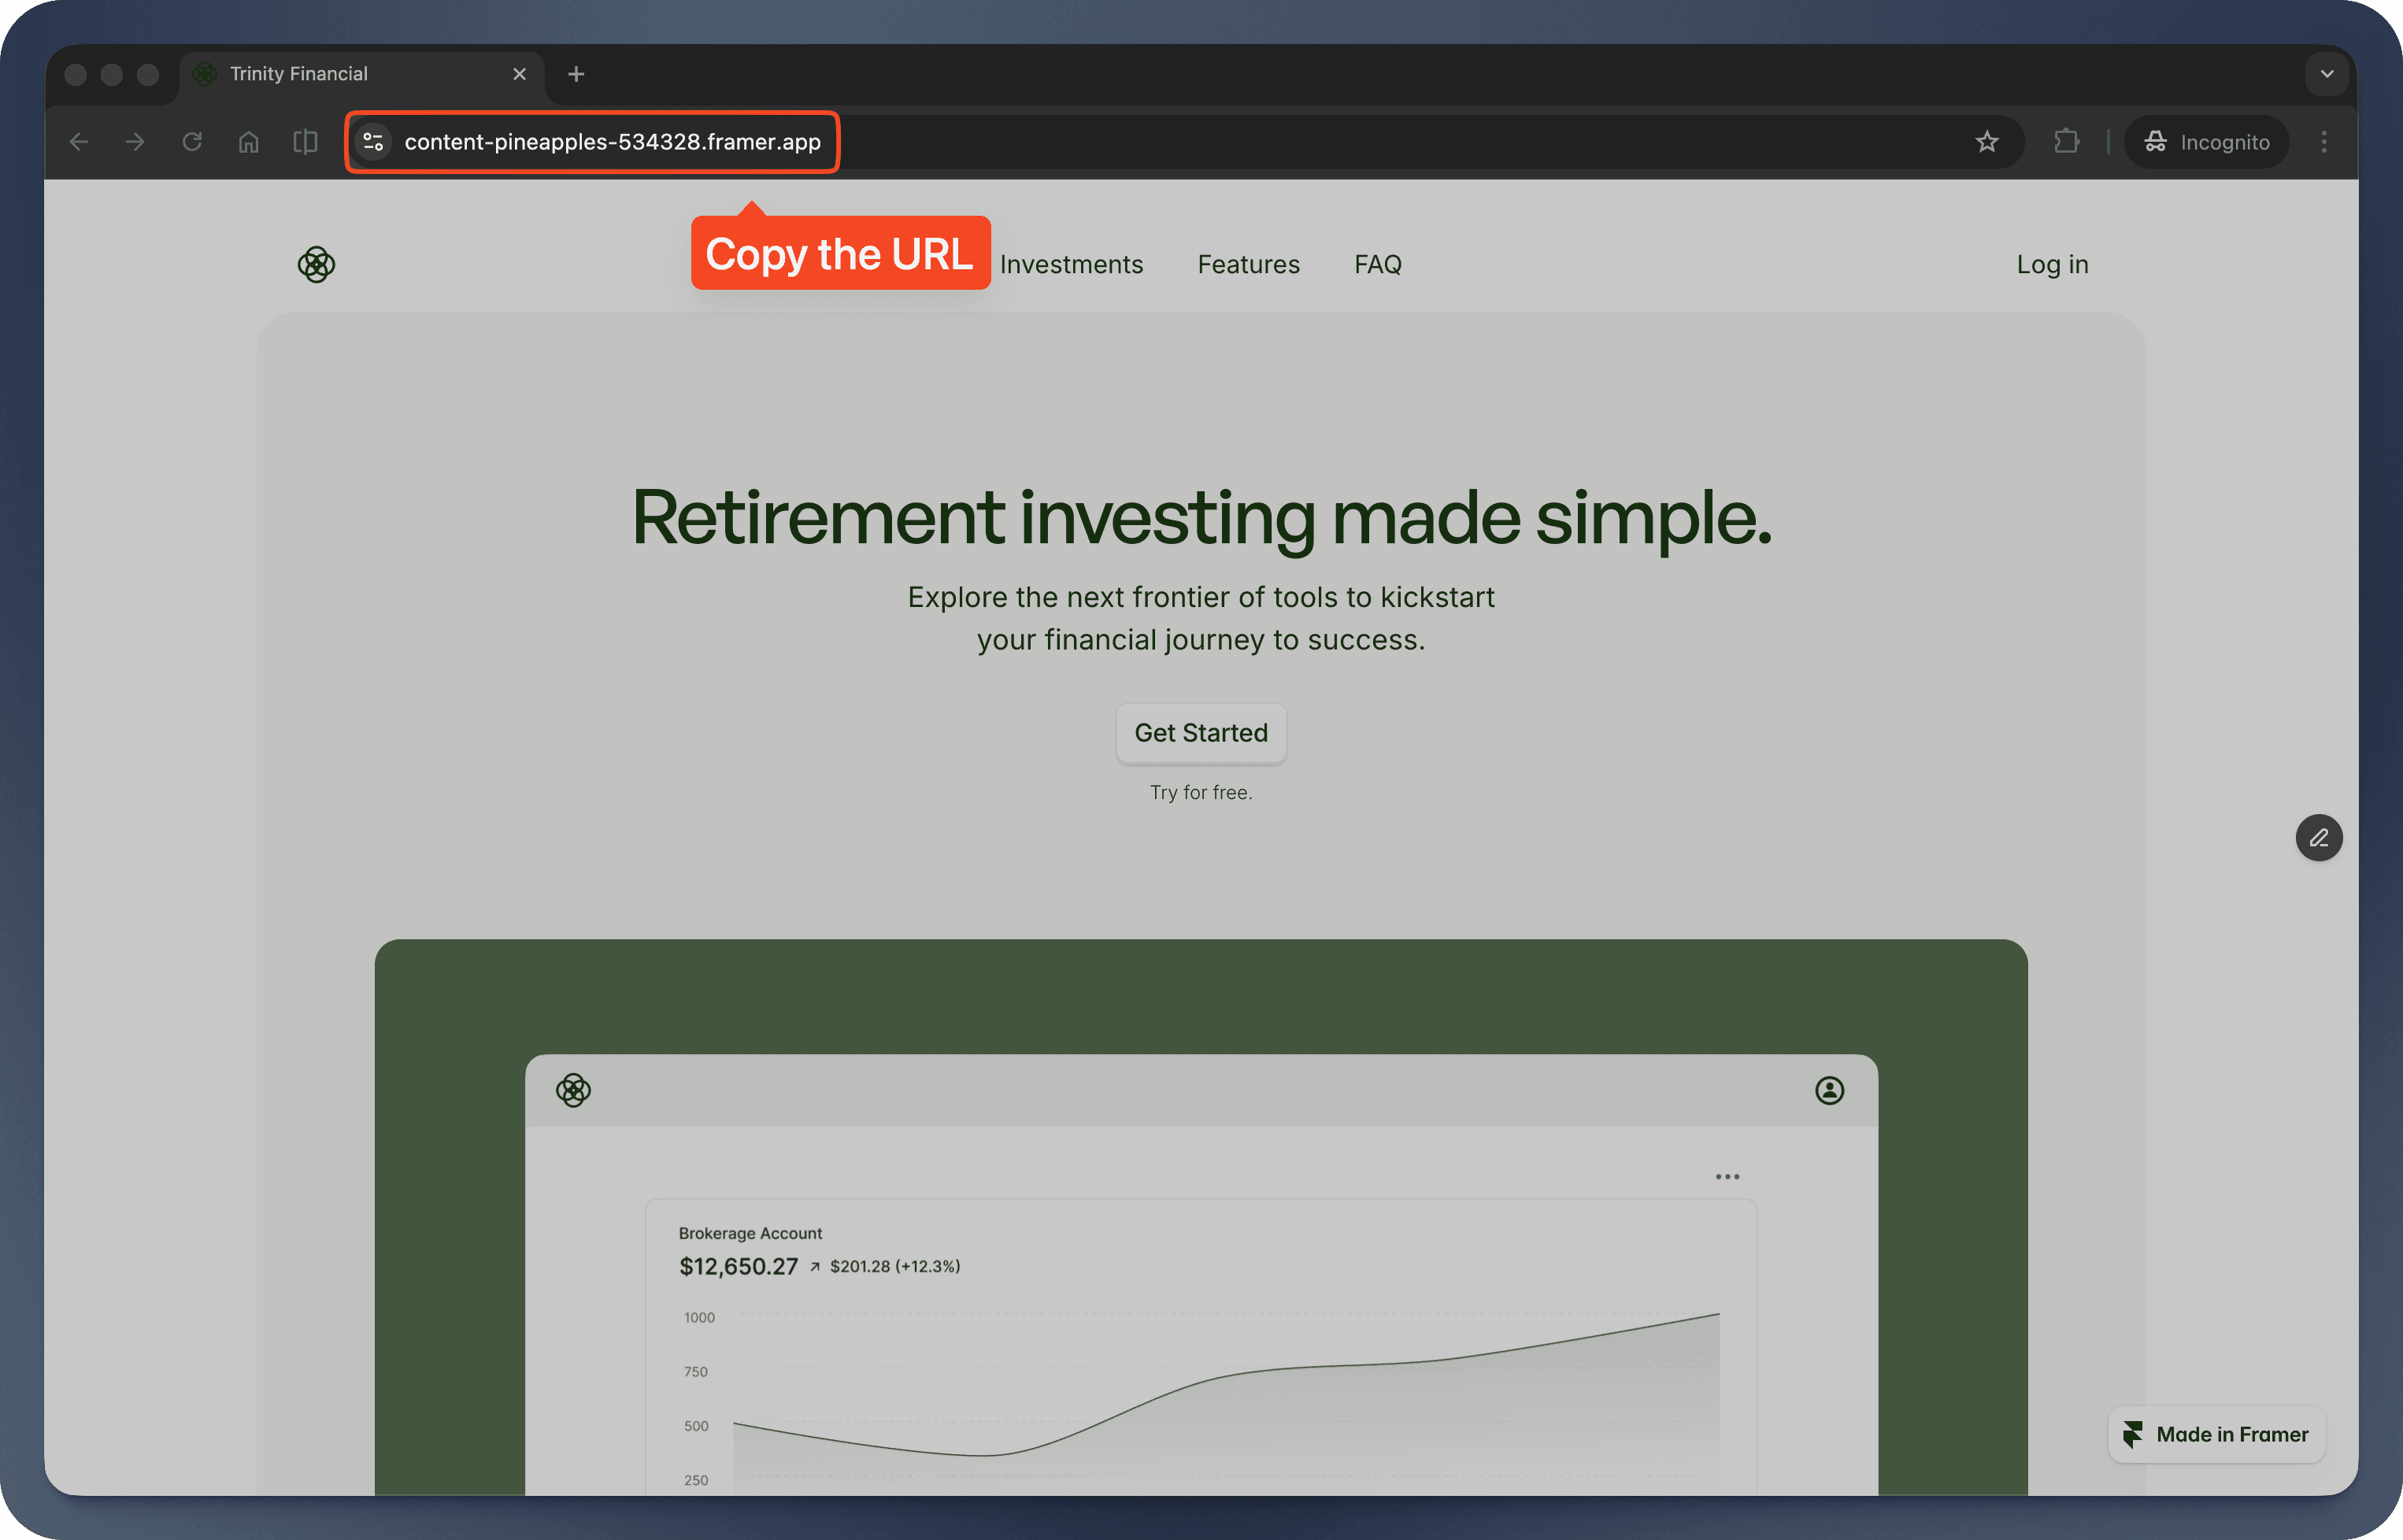Image resolution: width=2403 pixels, height=1540 pixels.
Task: Open the Investments navigation item
Action: point(1072,264)
